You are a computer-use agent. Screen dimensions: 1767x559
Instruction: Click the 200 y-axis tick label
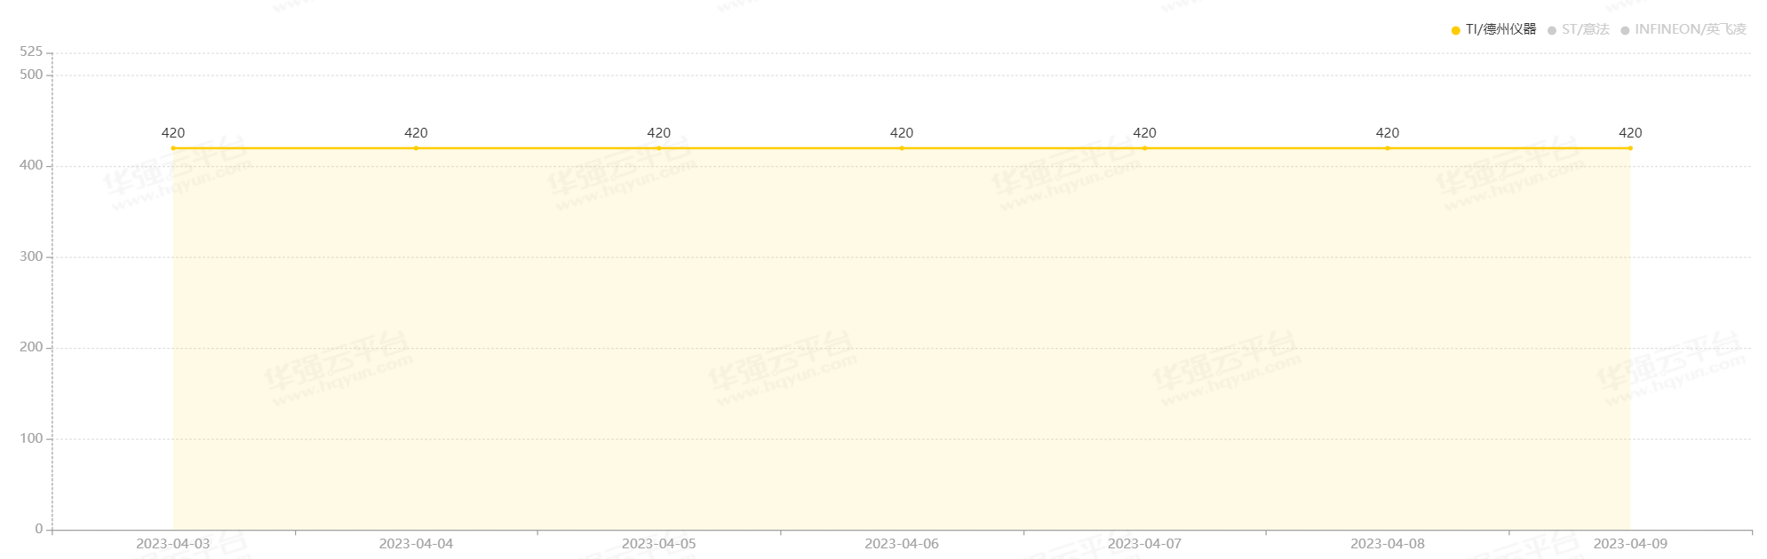[31, 347]
